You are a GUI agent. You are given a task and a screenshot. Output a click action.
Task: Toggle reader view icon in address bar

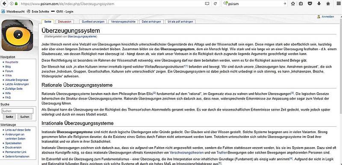(x=207, y=4)
